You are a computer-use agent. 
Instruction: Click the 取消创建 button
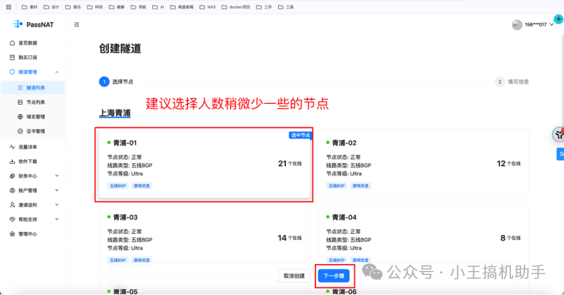tap(294, 276)
